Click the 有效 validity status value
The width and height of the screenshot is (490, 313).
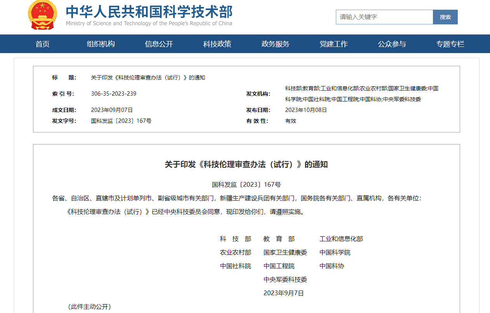coord(290,121)
